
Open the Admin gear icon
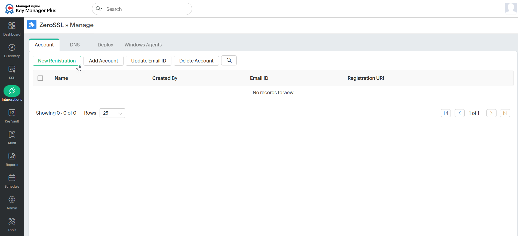12,200
